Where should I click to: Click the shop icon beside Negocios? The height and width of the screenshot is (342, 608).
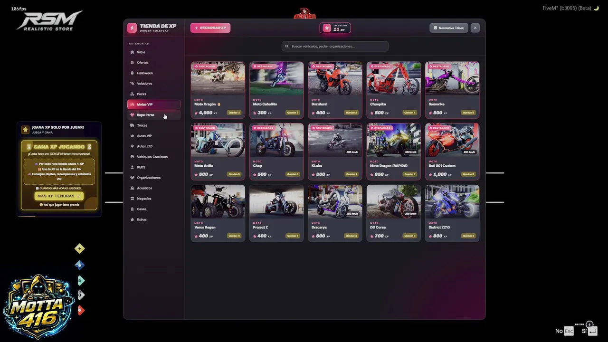coord(132,199)
